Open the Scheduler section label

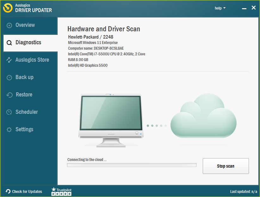(27, 112)
